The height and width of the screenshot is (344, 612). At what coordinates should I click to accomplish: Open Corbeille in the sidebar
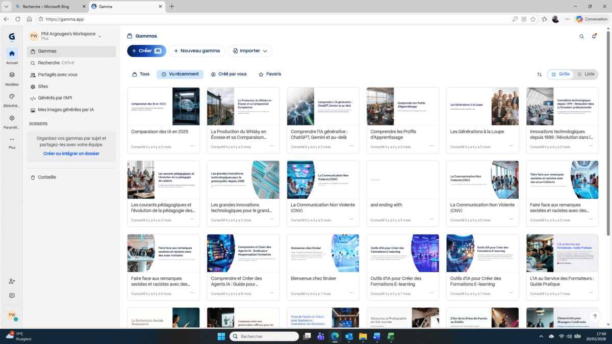tap(47, 177)
